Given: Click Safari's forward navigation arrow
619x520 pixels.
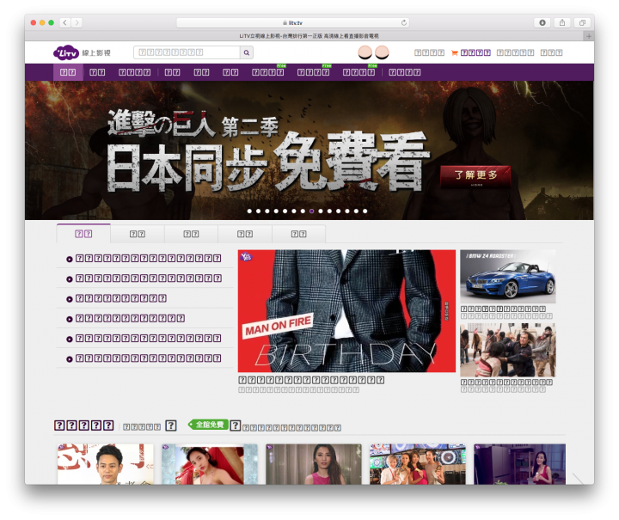Looking at the screenshot, I should tap(77, 22).
